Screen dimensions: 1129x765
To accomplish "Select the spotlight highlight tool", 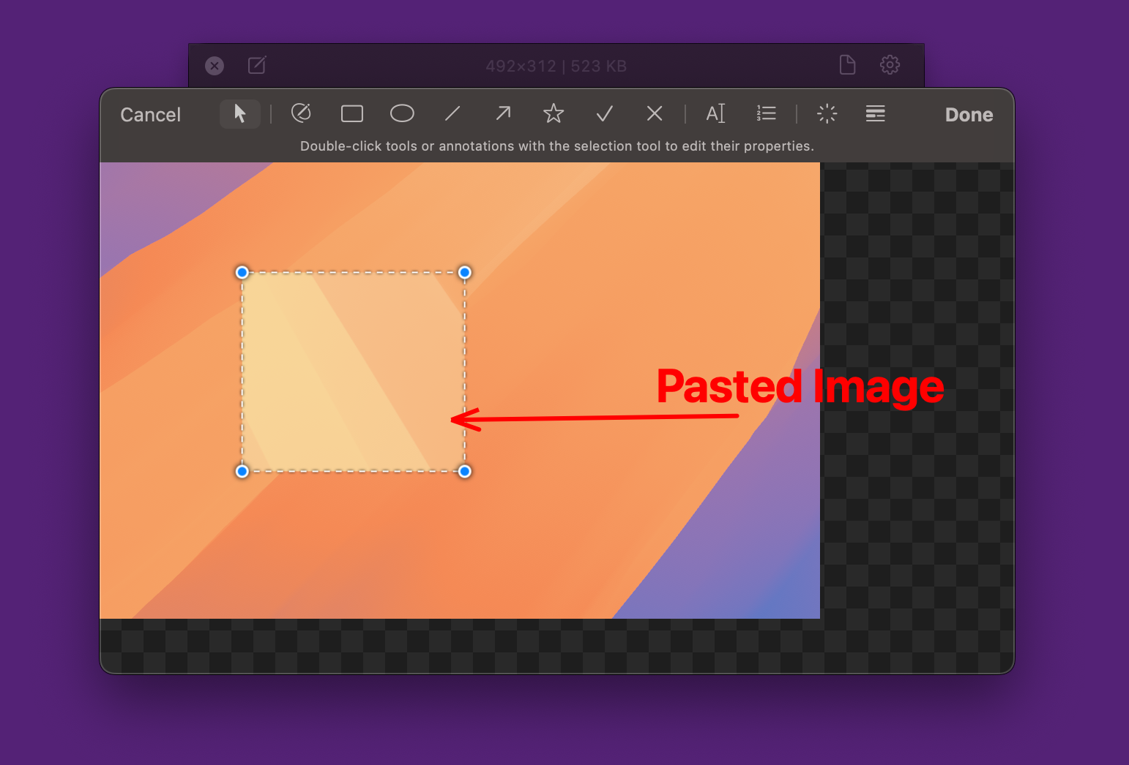I will point(827,113).
